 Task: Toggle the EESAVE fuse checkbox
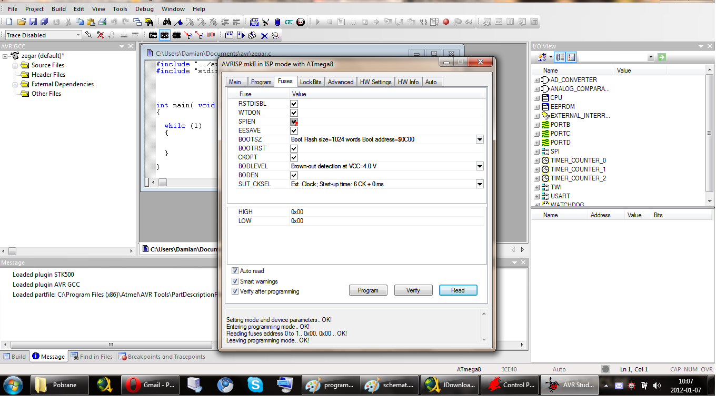(294, 130)
